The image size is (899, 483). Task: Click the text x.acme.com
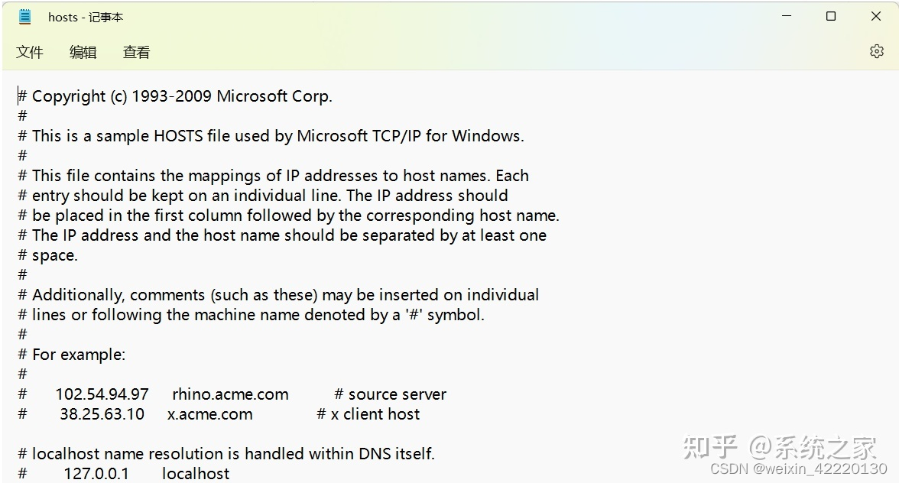click(x=209, y=413)
